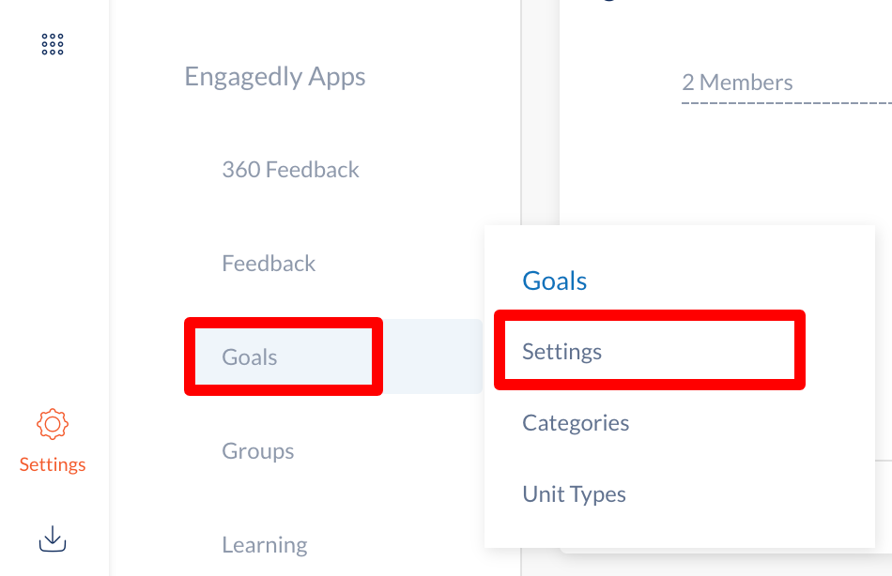Open the Groups settings section
Image resolution: width=892 pixels, height=576 pixels.
coord(258,450)
